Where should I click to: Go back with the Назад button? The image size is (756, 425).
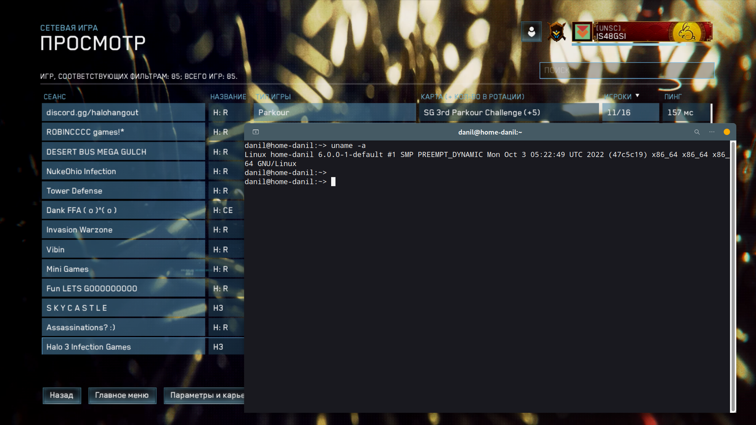tap(62, 395)
